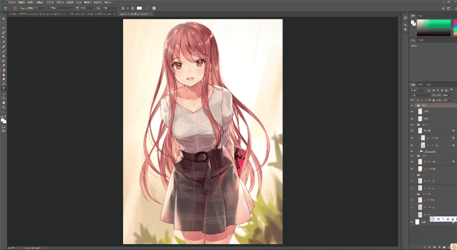The width and height of the screenshot is (457, 250).
Task: Select the History Brush tool
Action: pos(3,61)
